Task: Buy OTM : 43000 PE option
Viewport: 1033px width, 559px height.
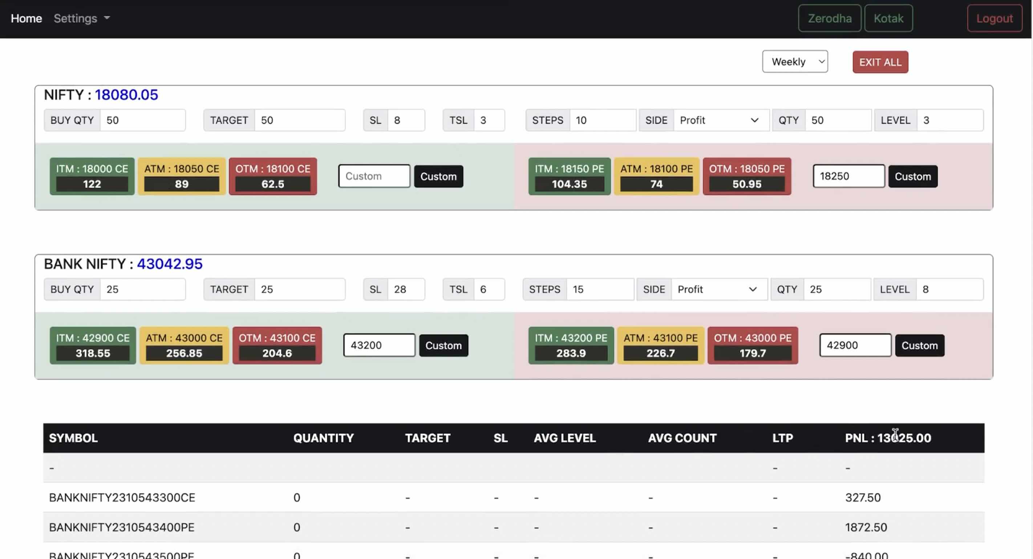Action: (x=753, y=346)
